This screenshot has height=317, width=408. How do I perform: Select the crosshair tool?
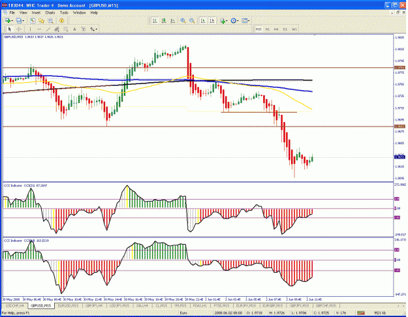pos(19,29)
